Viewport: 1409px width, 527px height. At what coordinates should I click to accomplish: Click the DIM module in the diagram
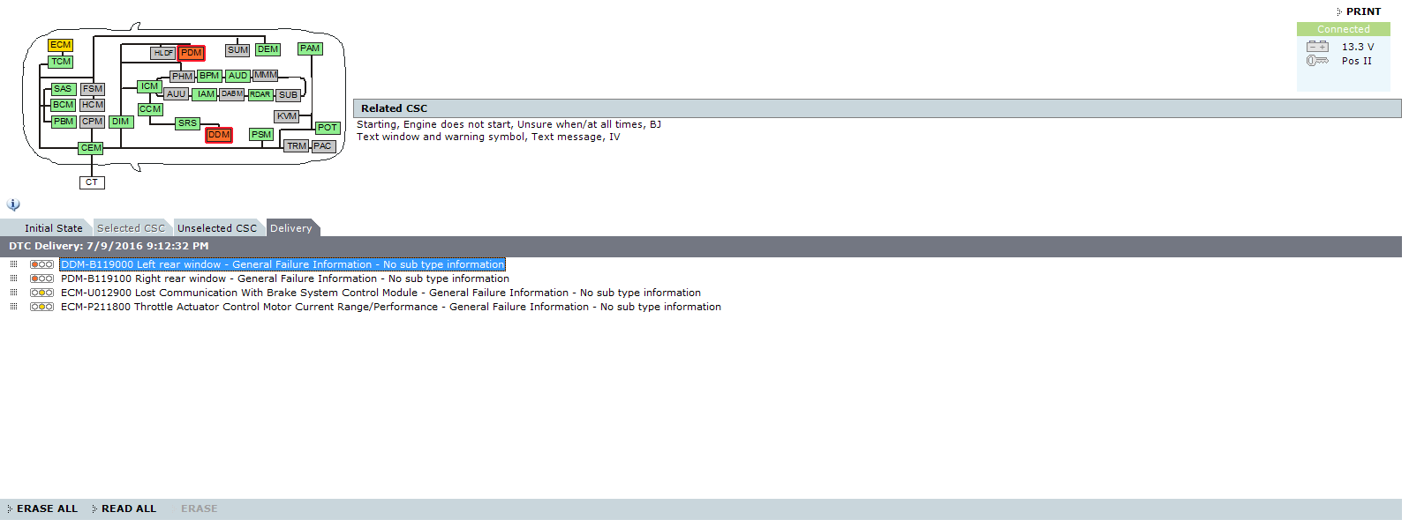click(121, 122)
